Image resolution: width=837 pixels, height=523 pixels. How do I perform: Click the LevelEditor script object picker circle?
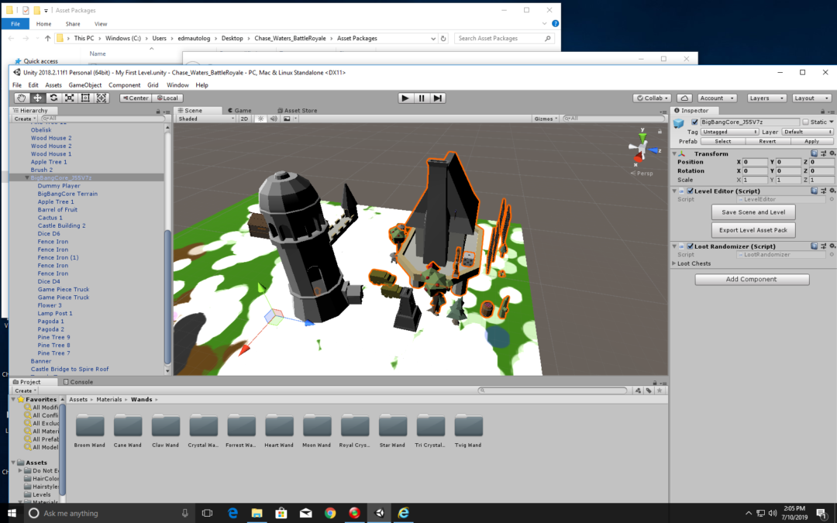tap(832, 200)
